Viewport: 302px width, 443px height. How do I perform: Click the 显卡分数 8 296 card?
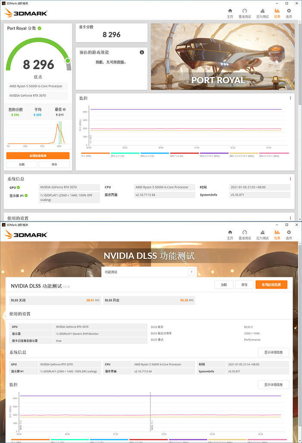pos(111,32)
